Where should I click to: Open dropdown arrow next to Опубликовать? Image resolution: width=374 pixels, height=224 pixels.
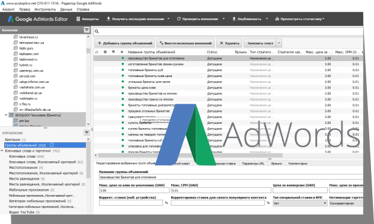click(267, 19)
